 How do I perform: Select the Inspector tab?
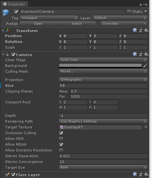point(14,4)
